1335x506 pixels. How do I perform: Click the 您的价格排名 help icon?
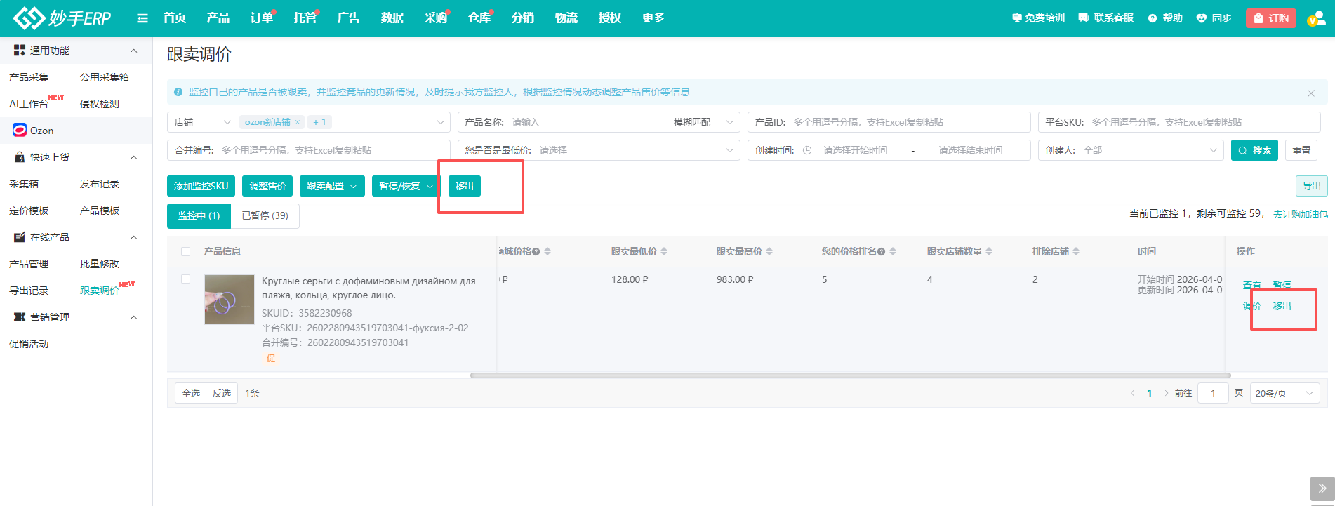point(881,251)
